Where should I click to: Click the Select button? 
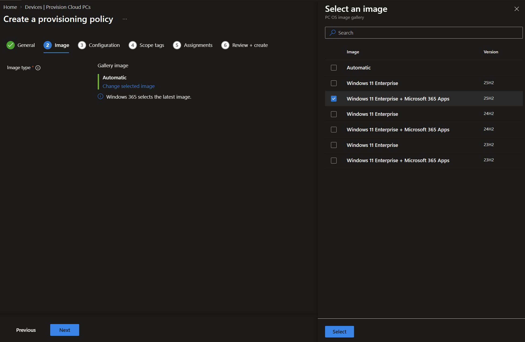tap(339, 332)
